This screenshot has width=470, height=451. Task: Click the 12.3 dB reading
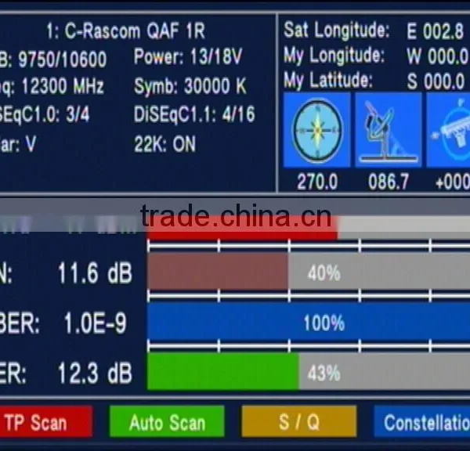(95, 373)
